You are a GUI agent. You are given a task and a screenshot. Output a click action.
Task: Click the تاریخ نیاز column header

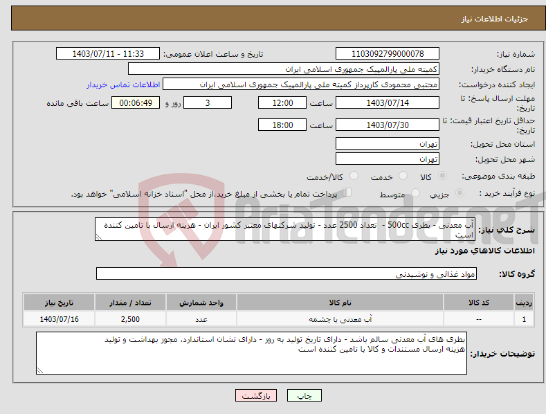[x=60, y=303]
